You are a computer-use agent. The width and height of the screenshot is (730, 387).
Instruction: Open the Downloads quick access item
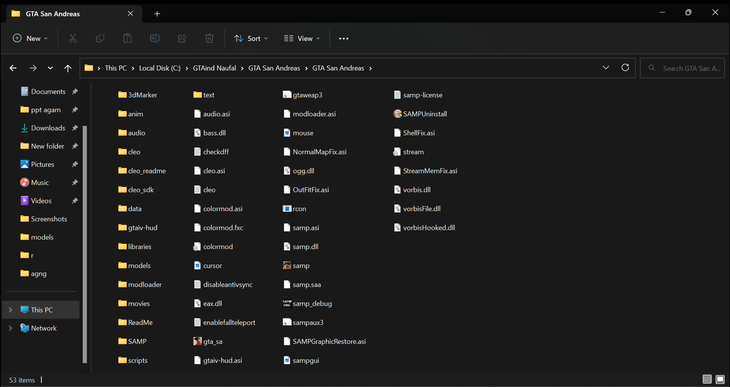[x=48, y=128]
